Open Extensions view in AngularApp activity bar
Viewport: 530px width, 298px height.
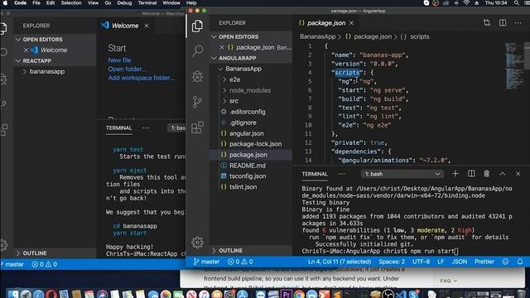coord(197,127)
